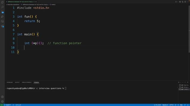Viewport: 190px width, 106px height.
Task: Open the Explorer view in activity bar
Action: click(x=2, y=2)
